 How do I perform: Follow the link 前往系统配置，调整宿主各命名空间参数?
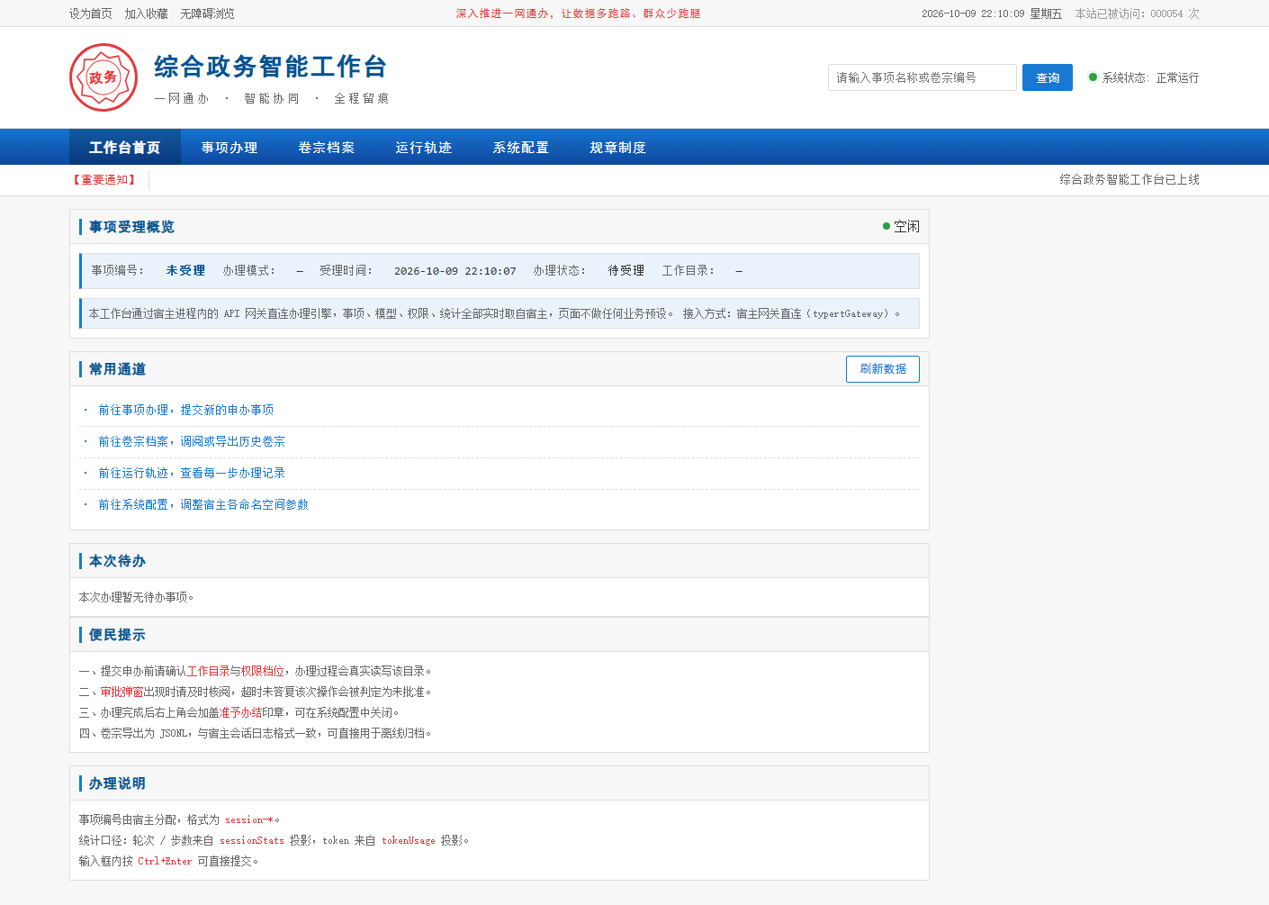(x=203, y=504)
